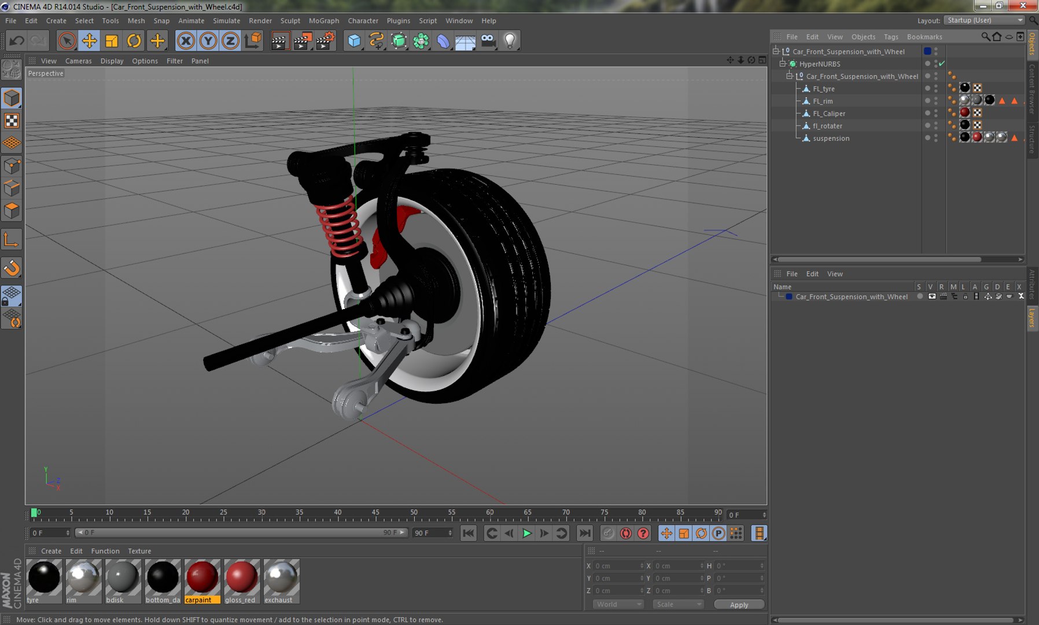
Task: Open Bookmarks in Objects manager
Action: point(924,36)
